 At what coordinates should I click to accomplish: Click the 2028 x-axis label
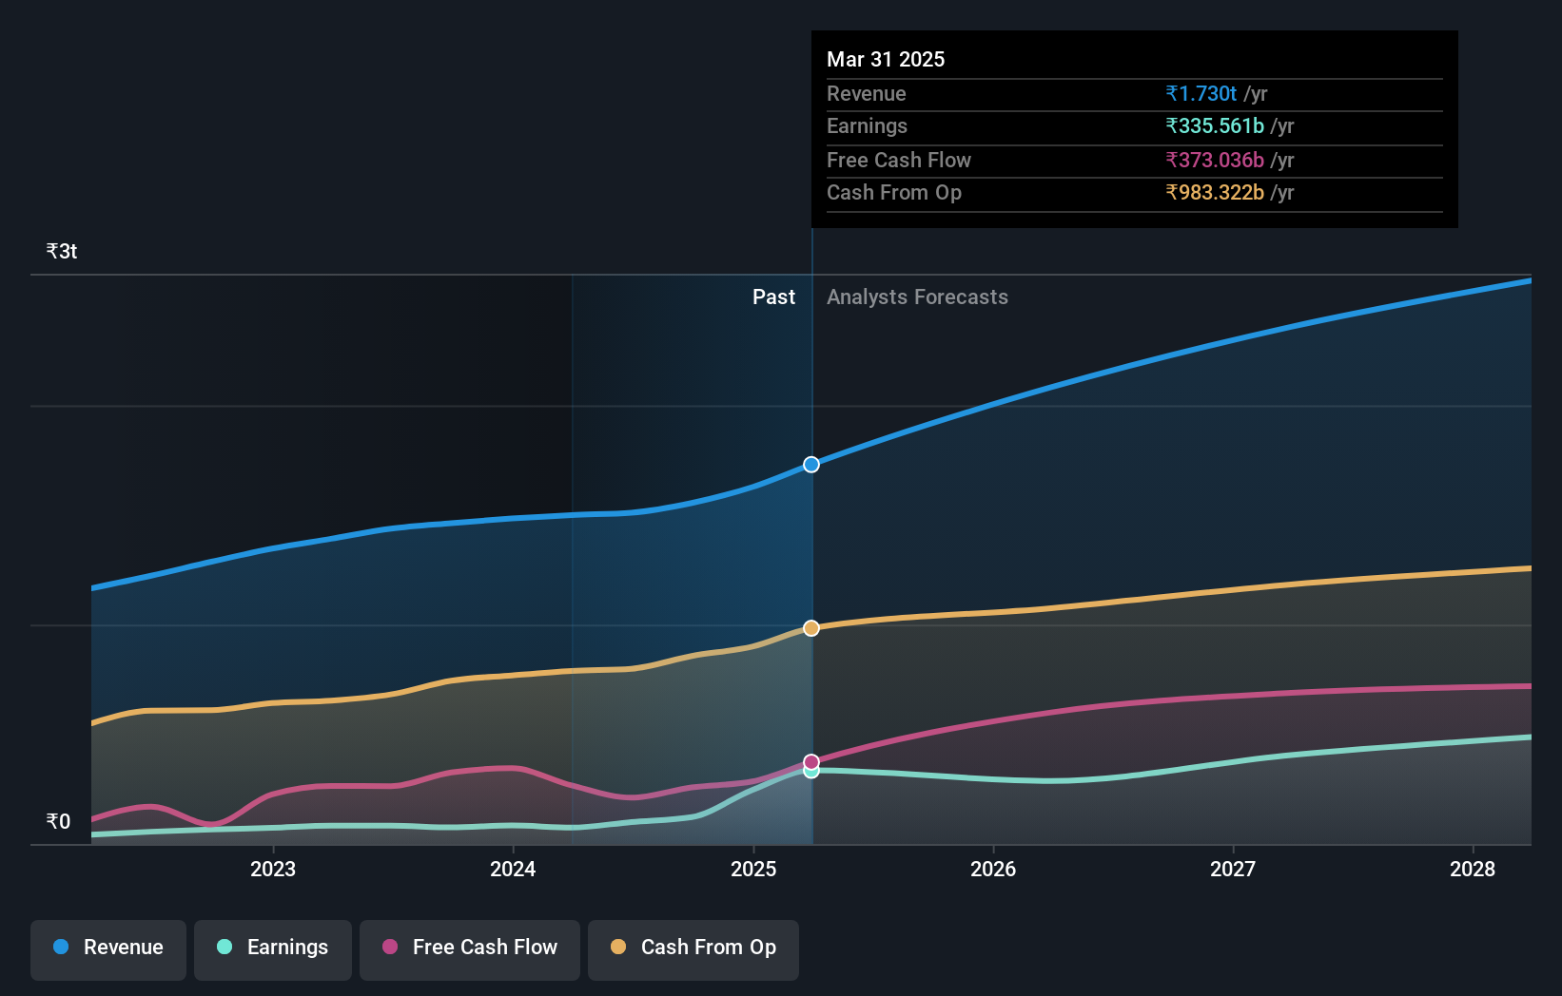click(x=1473, y=869)
